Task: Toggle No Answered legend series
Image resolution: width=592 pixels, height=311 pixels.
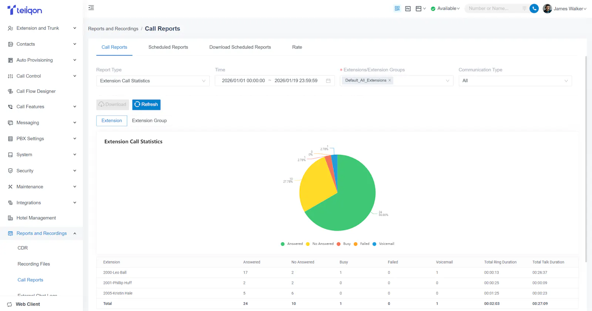Action: coord(320,244)
